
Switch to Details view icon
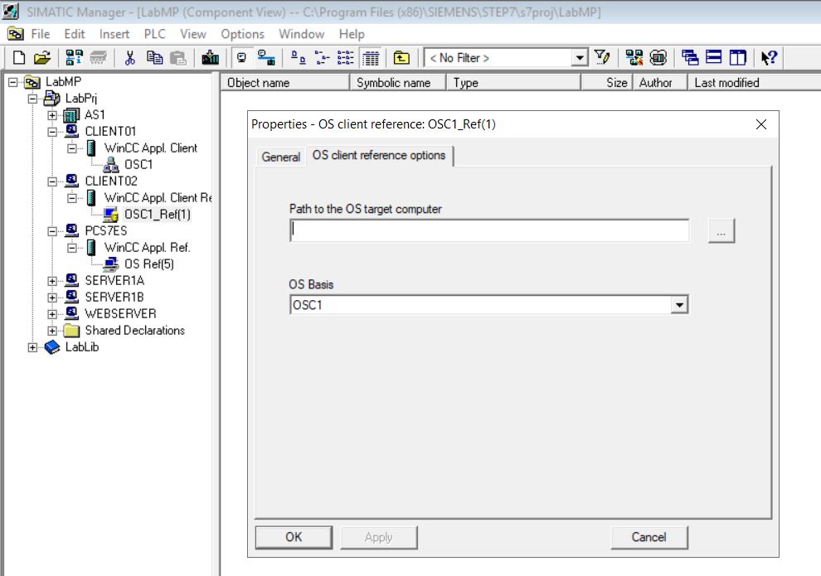pyautogui.click(x=371, y=57)
